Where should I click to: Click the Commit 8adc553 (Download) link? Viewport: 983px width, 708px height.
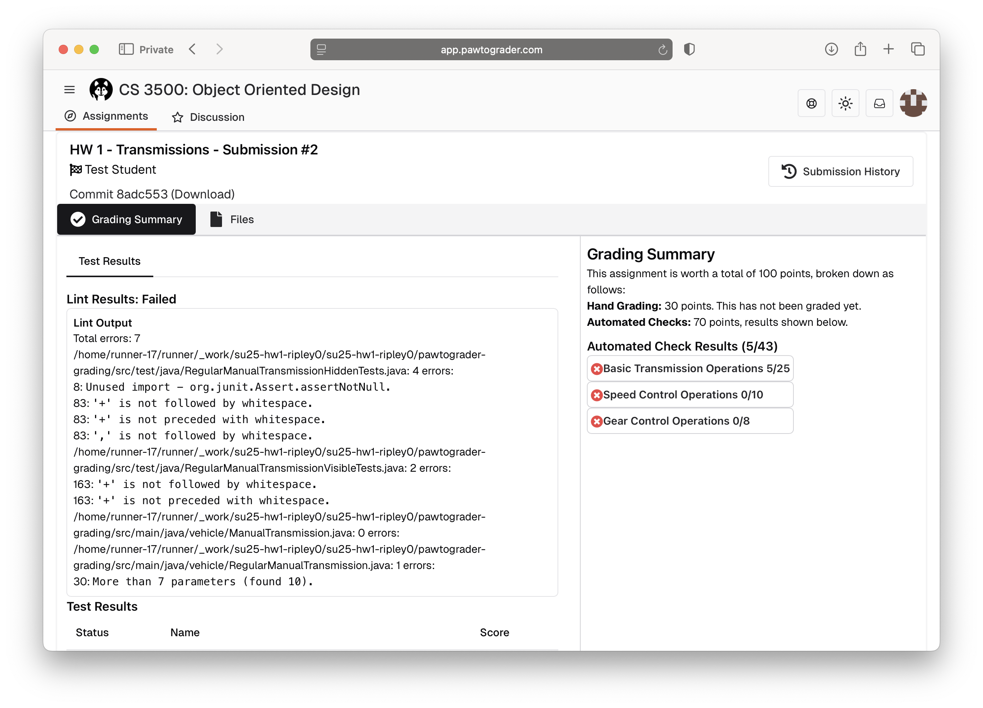[152, 194]
